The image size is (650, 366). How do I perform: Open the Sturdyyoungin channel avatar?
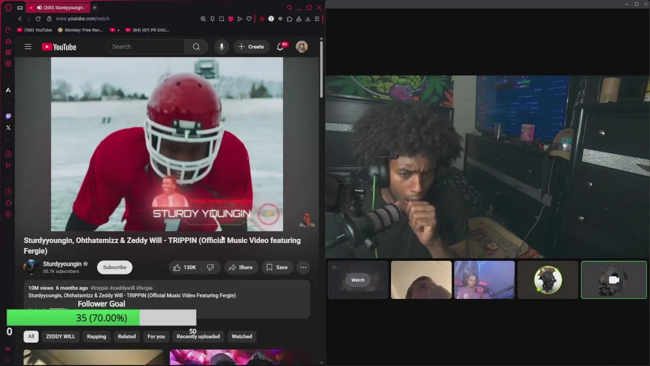31,267
